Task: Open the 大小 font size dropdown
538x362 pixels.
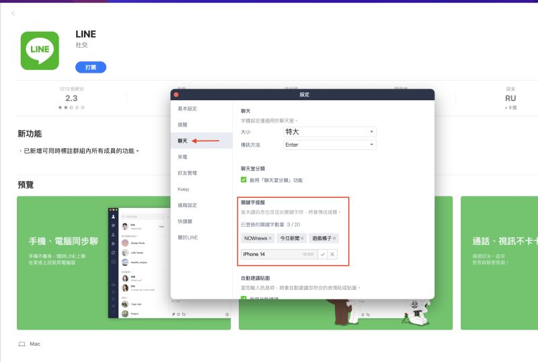Action: click(x=330, y=132)
